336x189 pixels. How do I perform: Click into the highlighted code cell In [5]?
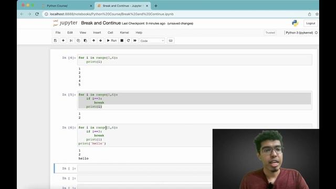[195, 100]
